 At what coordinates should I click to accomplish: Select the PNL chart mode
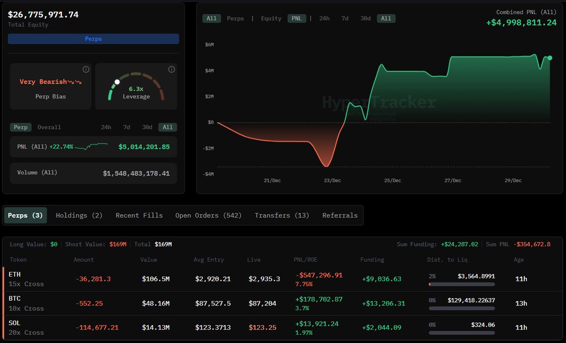coord(297,18)
